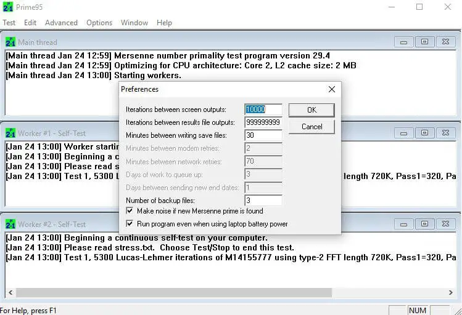Click the 'Optimizing for CPU architecture' log line
462x315 pixels.
click(x=181, y=65)
